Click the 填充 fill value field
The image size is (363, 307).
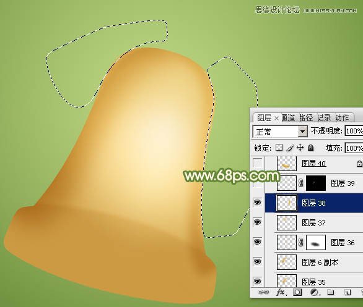pyautogui.click(x=354, y=148)
